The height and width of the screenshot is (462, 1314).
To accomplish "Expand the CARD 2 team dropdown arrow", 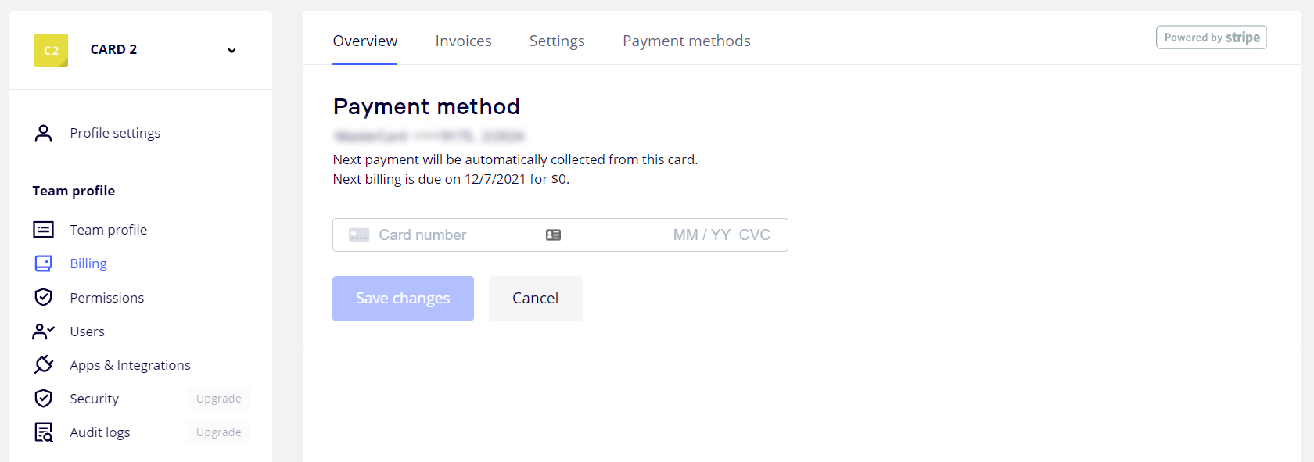I will tap(232, 51).
